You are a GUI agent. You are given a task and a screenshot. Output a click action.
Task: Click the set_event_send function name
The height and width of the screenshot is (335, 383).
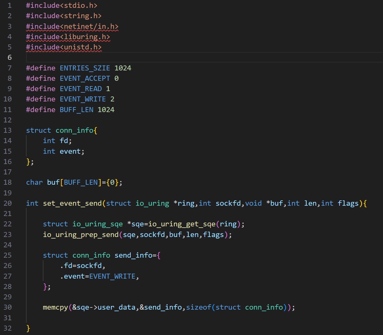pyautogui.click(x=72, y=203)
